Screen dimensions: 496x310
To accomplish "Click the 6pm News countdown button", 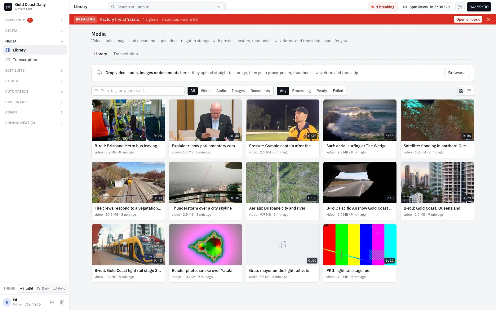I will coord(426,7).
